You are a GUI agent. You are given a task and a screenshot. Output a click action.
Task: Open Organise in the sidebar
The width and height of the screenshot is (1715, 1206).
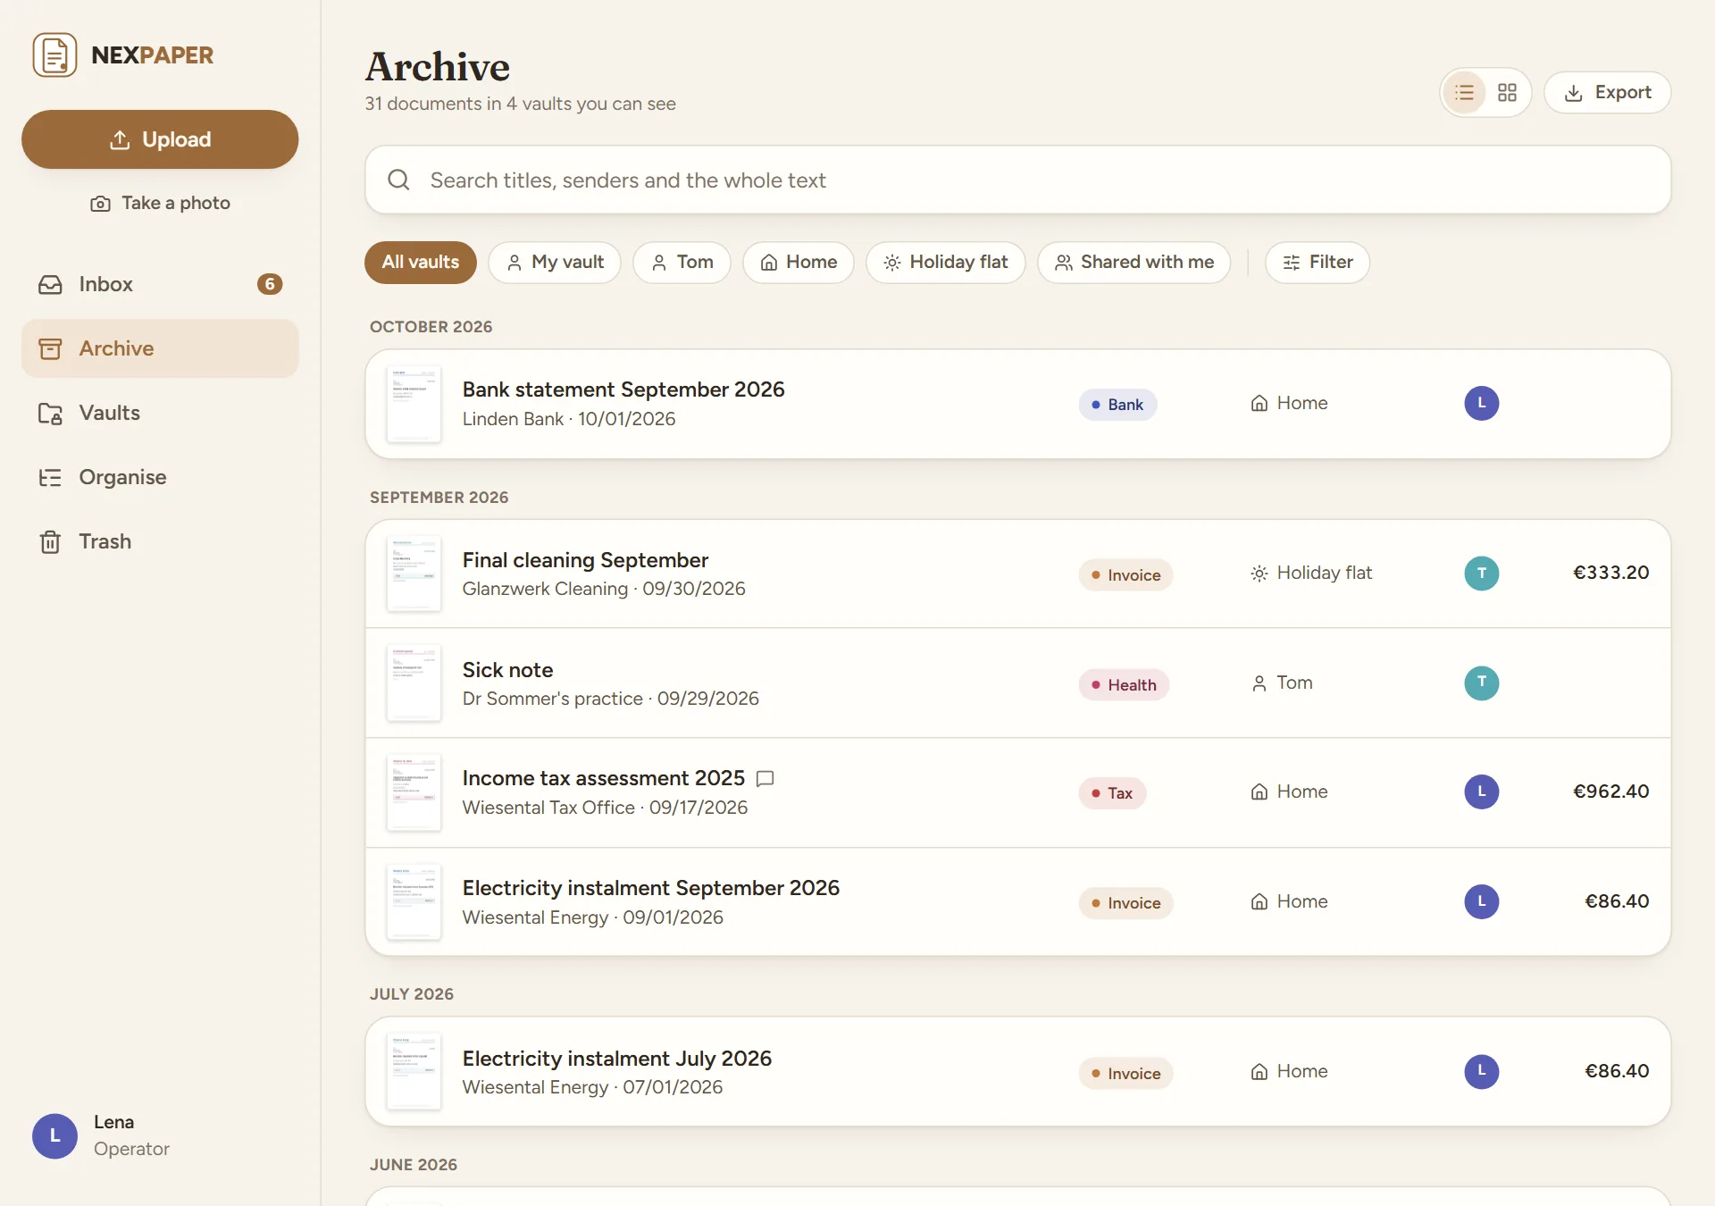[160, 477]
